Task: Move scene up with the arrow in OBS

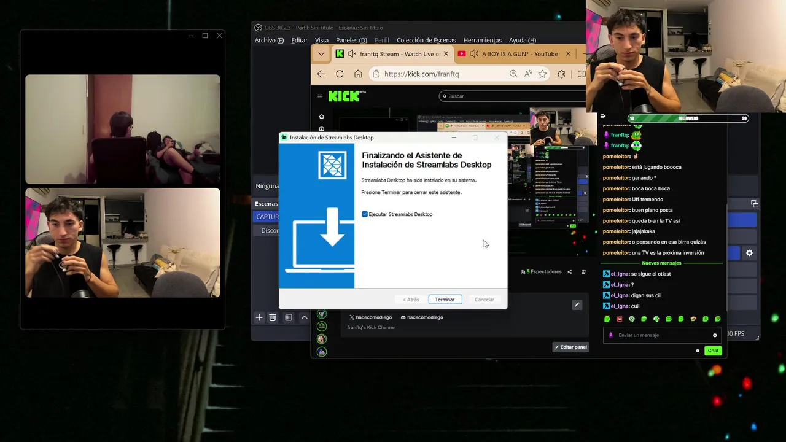Action: [304, 317]
